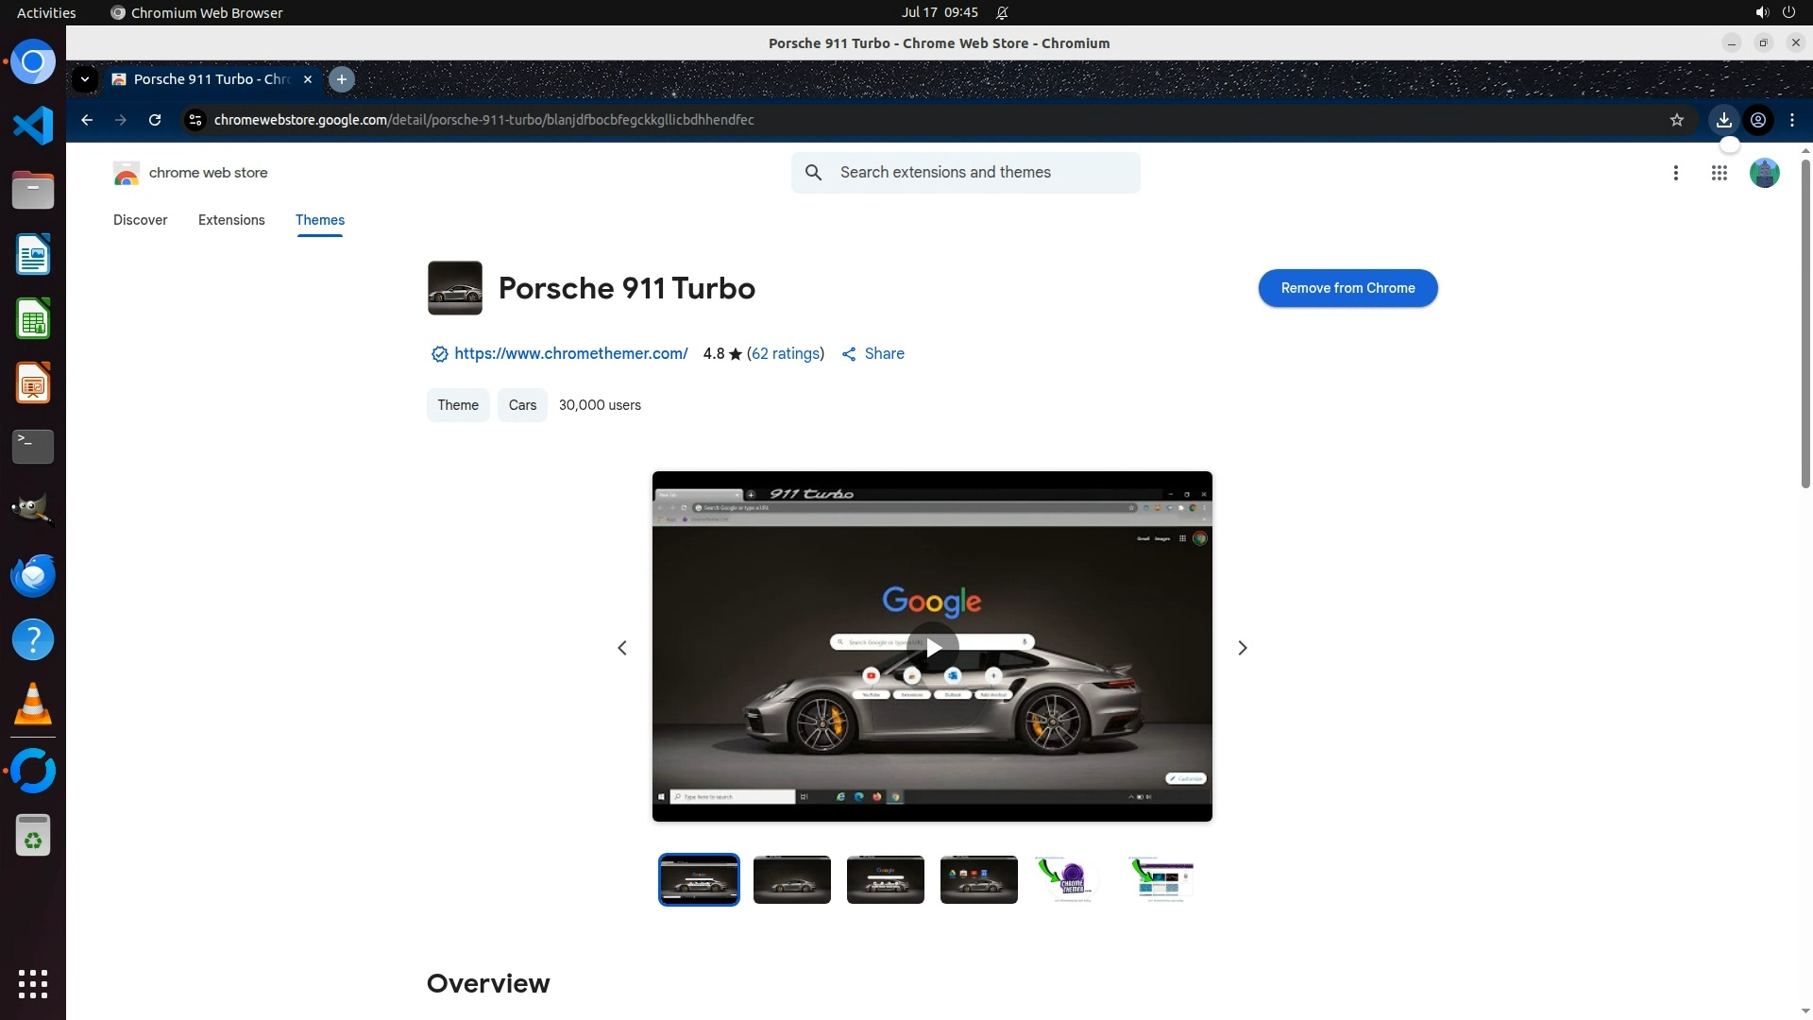Image resolution: width=1813 pixels, height=1020 pixels.
Task: Play the Porsche theme preview video
Action: pos(932,648)
